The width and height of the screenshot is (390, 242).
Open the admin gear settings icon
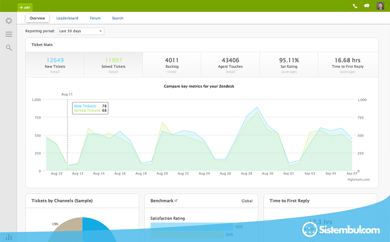(x=9, y=21)
